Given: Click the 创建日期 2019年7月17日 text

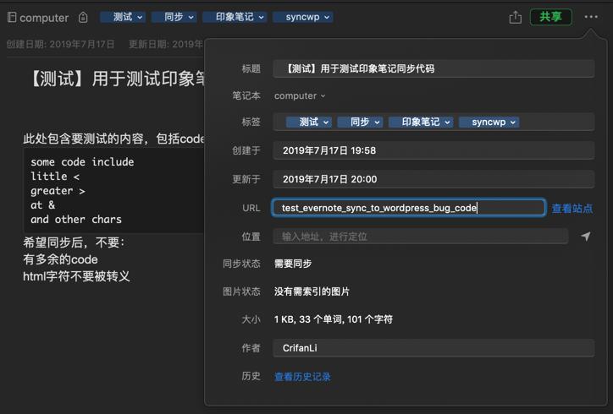Looking at the screenshot, I should coord(60,44).
